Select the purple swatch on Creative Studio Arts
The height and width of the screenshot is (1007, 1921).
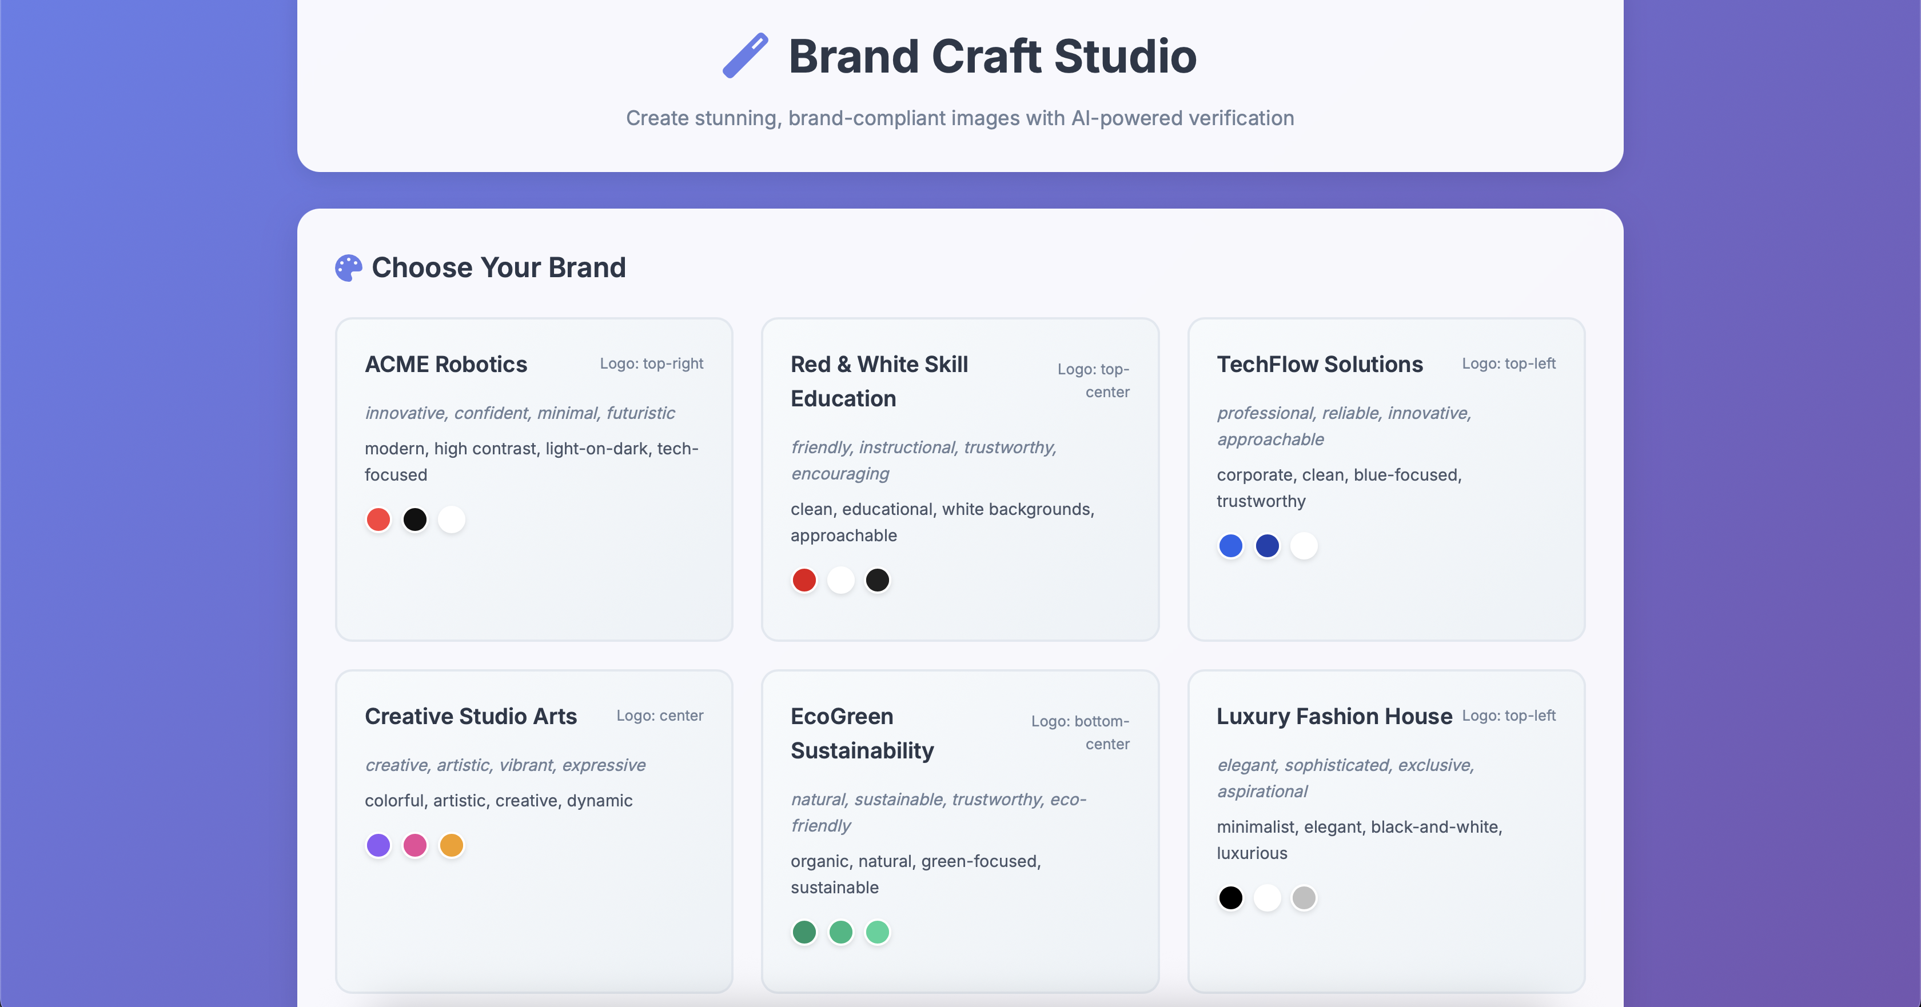(x=378, y=845)
